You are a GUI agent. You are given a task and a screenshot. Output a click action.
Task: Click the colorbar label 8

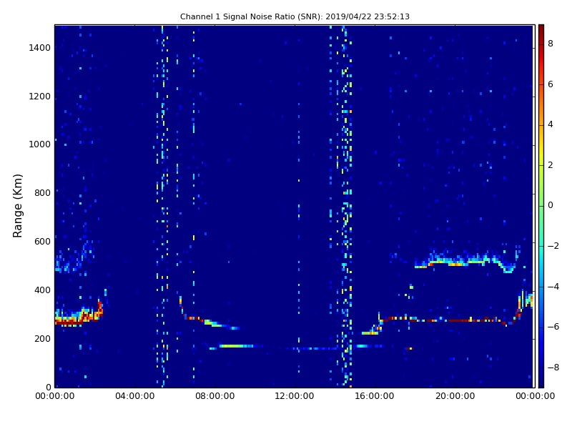coord(551,44)
